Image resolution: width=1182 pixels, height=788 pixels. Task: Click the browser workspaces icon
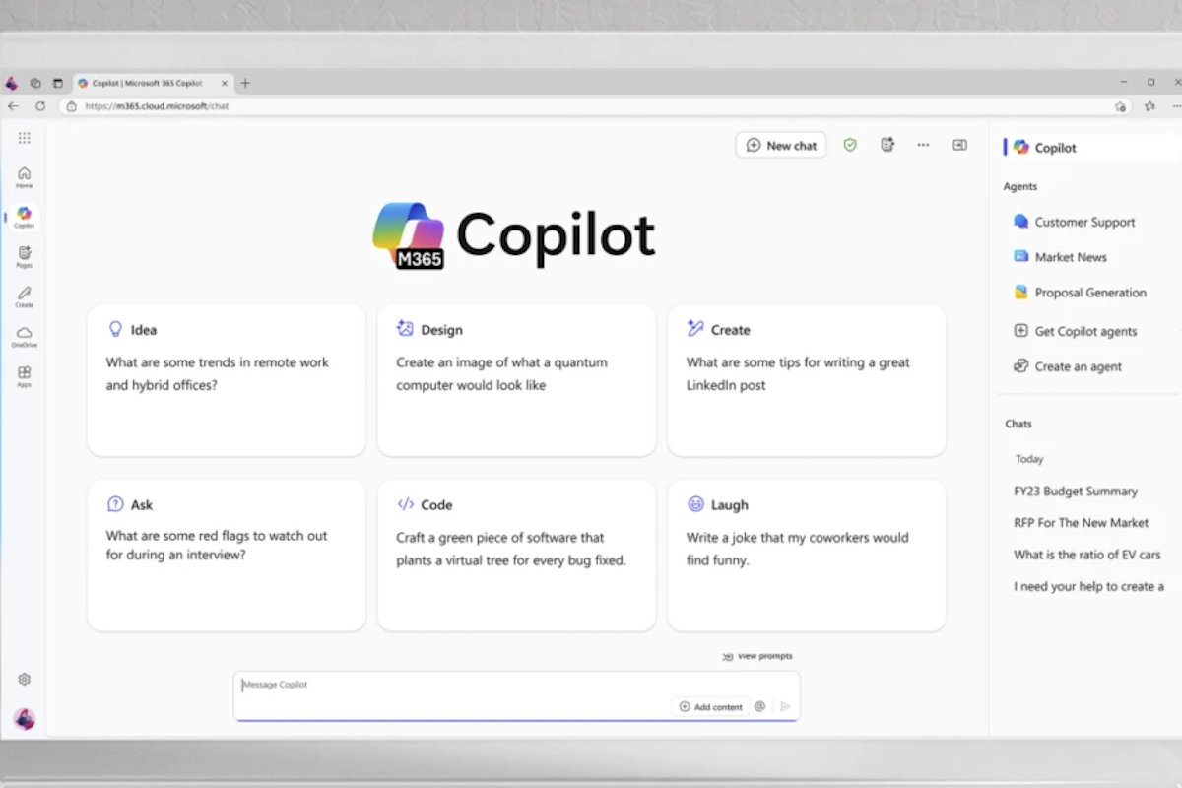[x=35, y=83]
